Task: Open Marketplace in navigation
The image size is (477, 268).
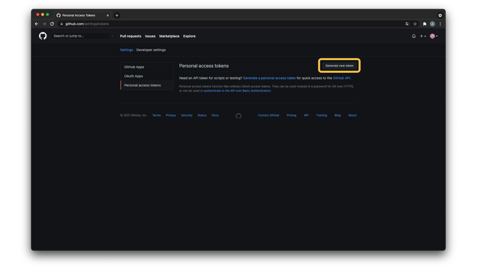Action: point(169,36)
